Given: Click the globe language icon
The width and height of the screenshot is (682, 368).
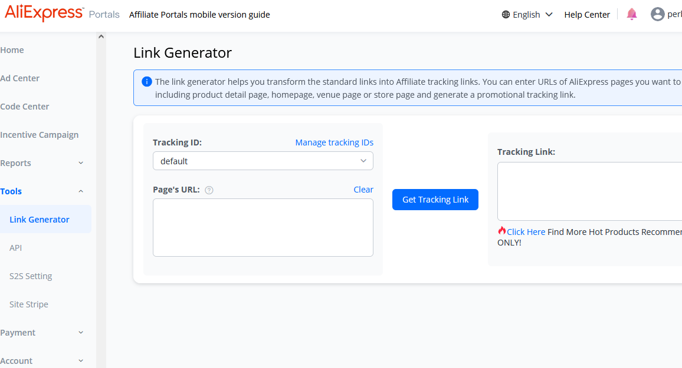Looking at the screenshot, I should click(x=506, y=14).
